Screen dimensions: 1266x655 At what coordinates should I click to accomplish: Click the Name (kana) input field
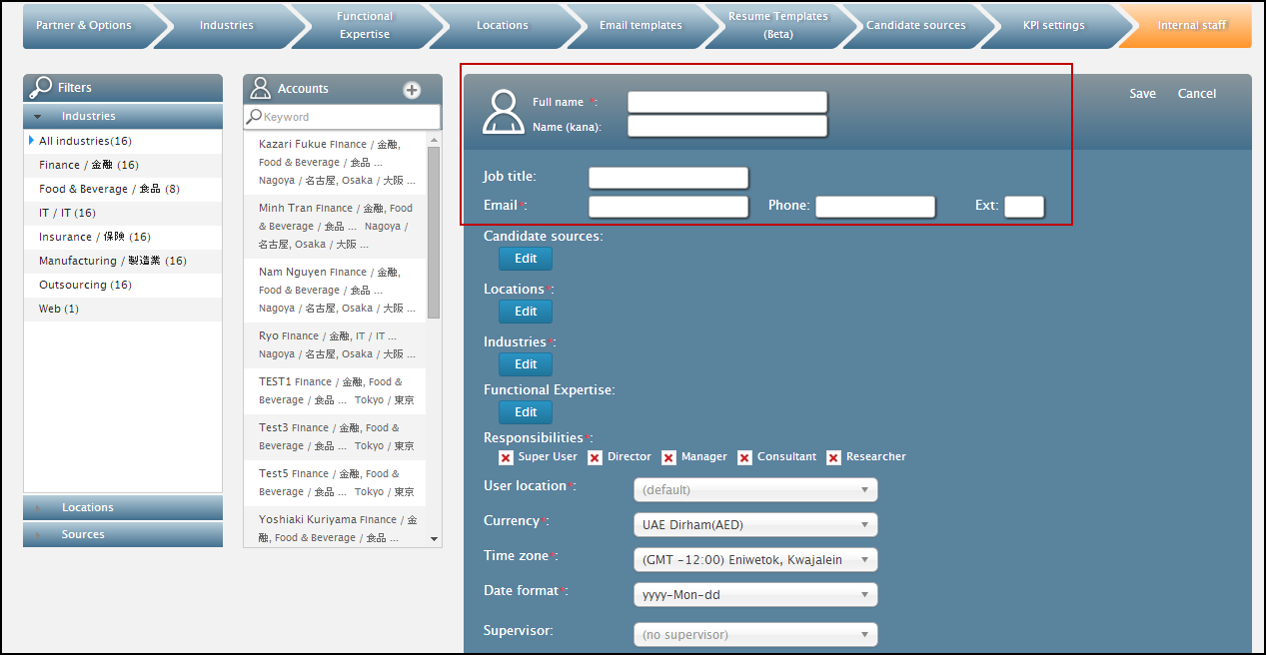[727, 126]
